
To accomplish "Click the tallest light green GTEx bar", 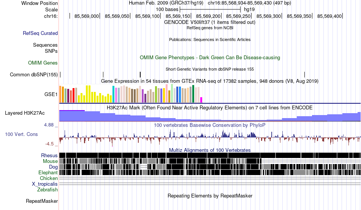I will [x=172, y=93].
